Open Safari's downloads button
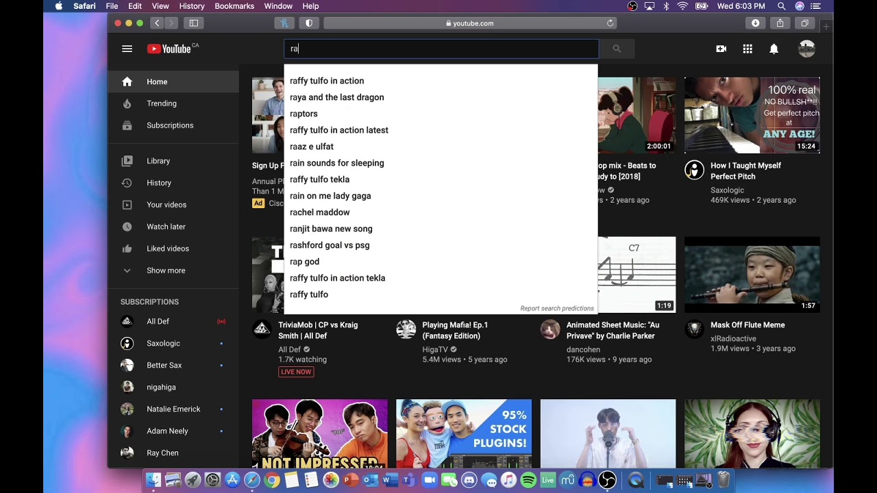This screenshot has width=877, height=493. pos(755,23)
